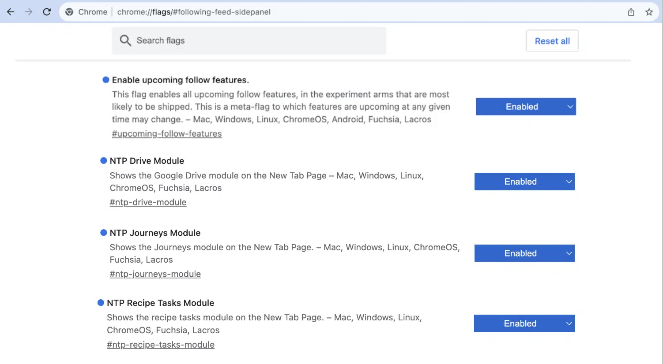Focus the Search flags input field
The height and width of the screenshot is (364, 663).
tap(249, 41)
